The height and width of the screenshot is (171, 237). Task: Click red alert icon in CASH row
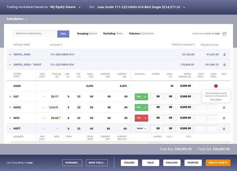pos(216,86)
